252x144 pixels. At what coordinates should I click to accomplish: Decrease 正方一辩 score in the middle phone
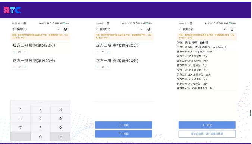click(x=97, y=67)
